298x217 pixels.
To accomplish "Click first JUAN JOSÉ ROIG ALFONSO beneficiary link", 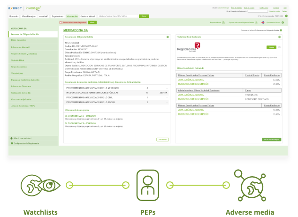I will coord(191,80).
